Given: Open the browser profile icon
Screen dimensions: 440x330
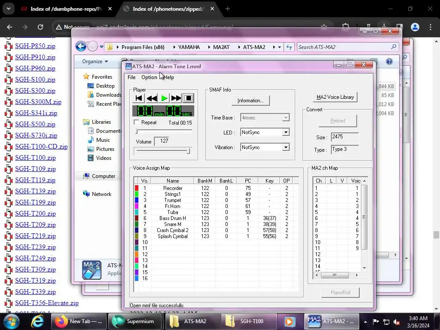Looking at the screenshot, I should 415,27.
